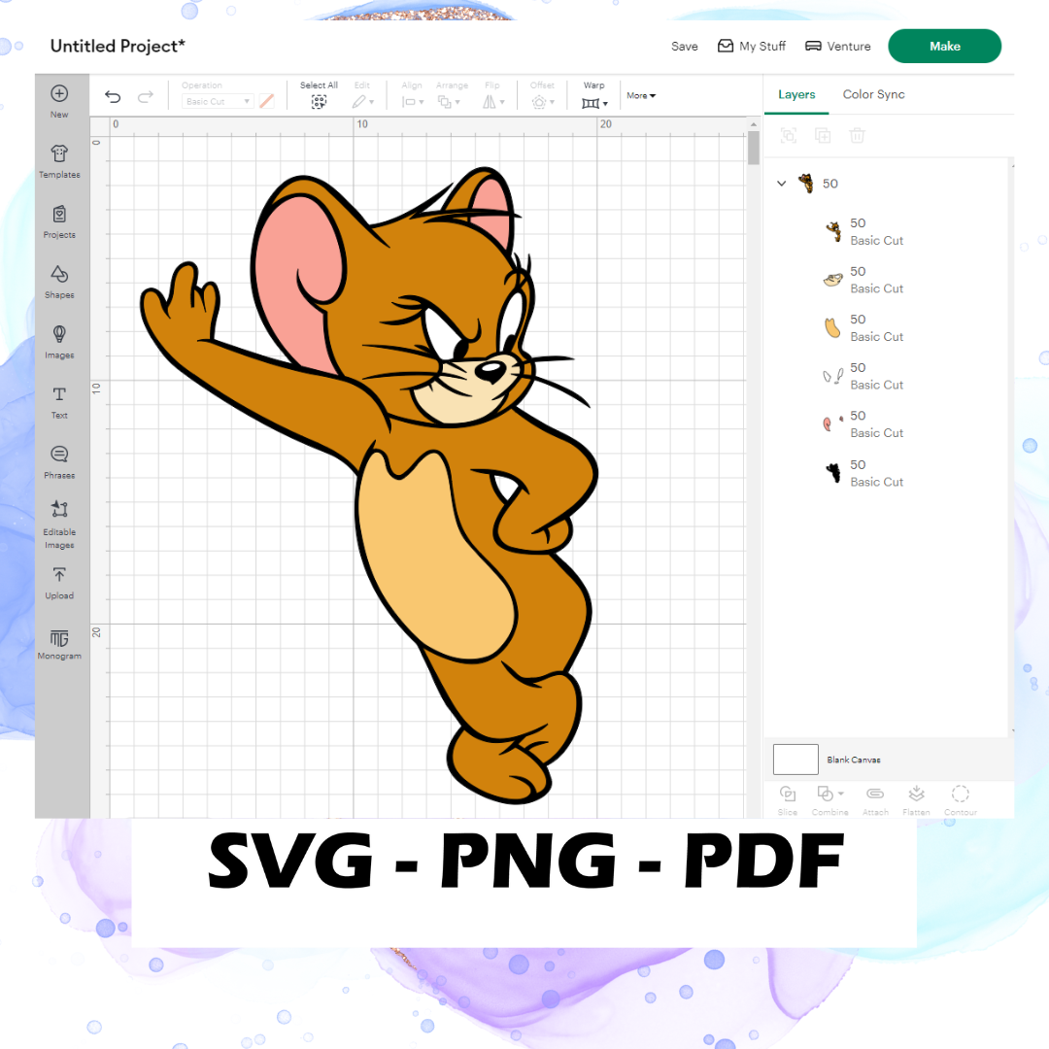Click the Delete trash icon in Layers panel
The image size is (1049, 1049).
pos(857,136)
